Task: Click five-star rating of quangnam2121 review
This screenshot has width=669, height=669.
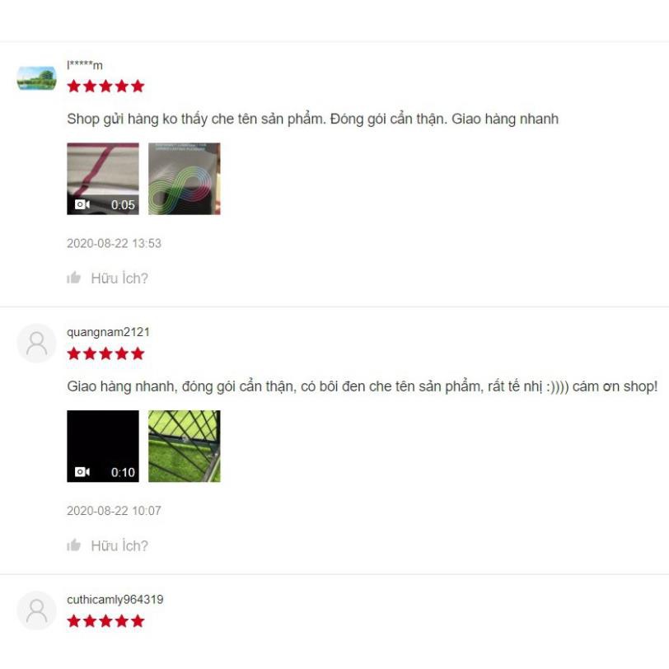Action: pos(105,353)
